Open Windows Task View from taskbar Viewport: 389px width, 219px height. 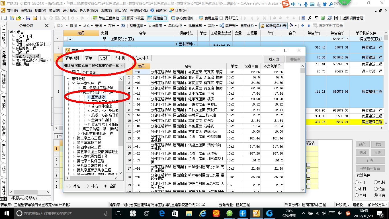[x=118, y=213]
